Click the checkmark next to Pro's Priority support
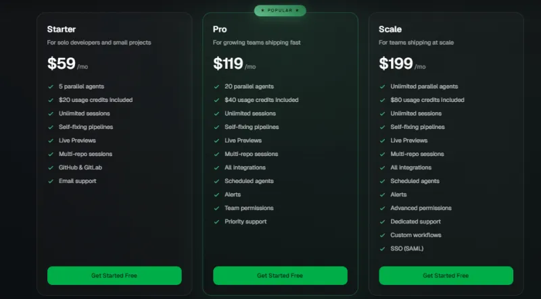Image resolution: width=541 pixels, height=299 pixels. [216, 221]
